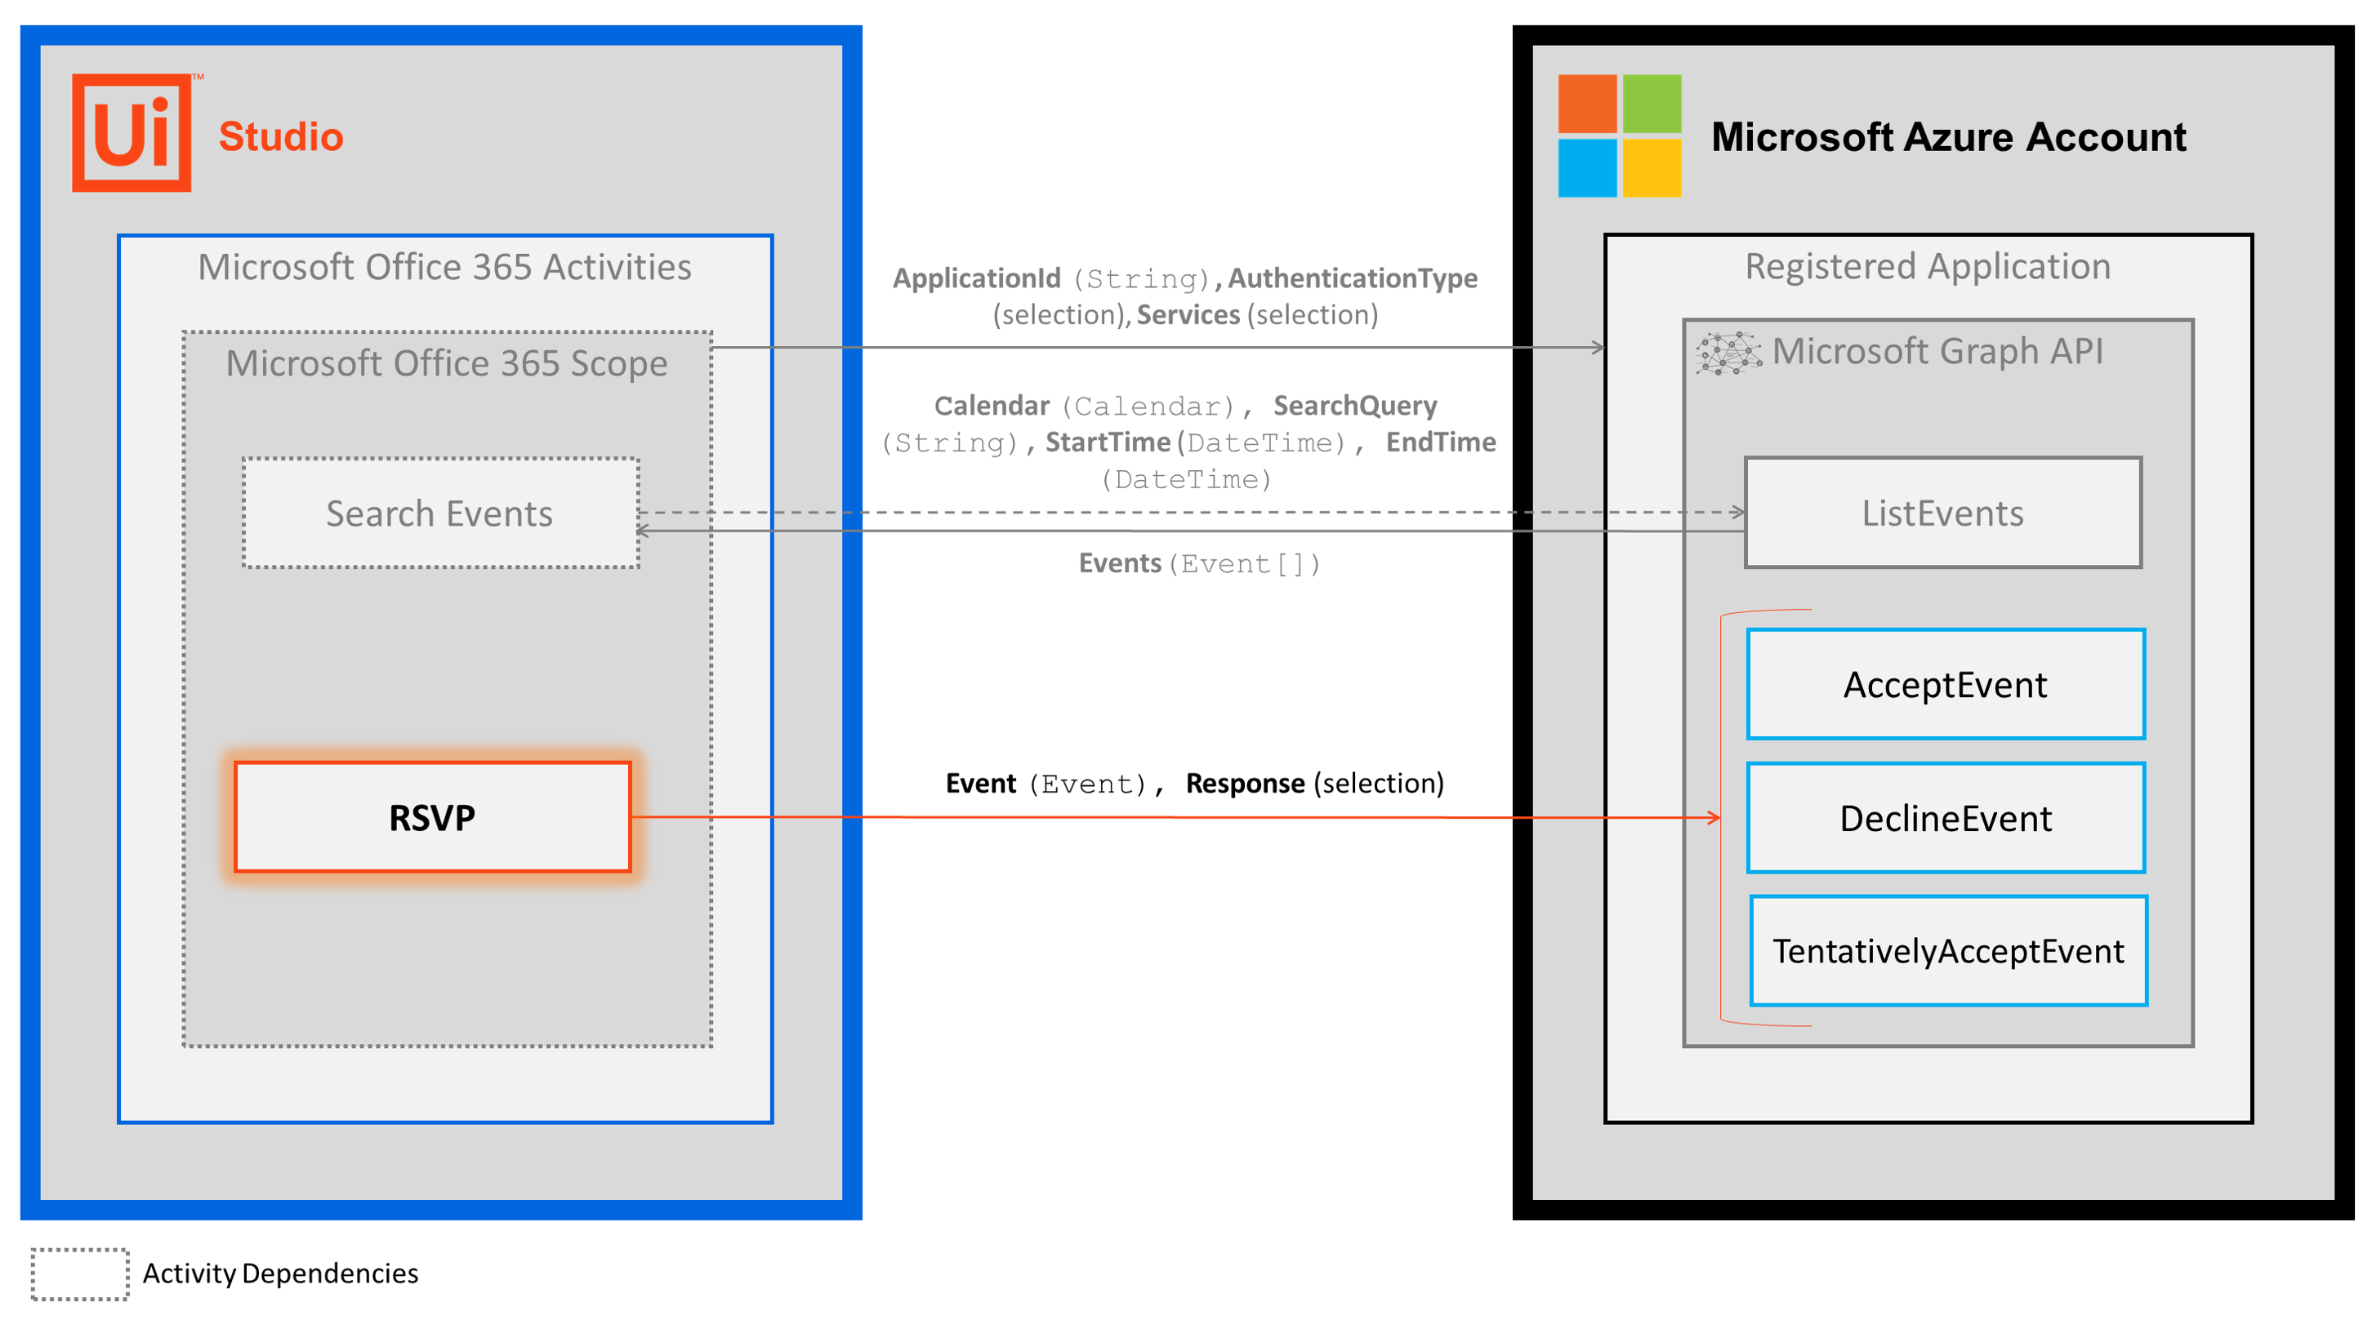The width and height of the screenshot is (2372, 1320).
Task: Select the Search Events activity box
Action: coord(440,513)
